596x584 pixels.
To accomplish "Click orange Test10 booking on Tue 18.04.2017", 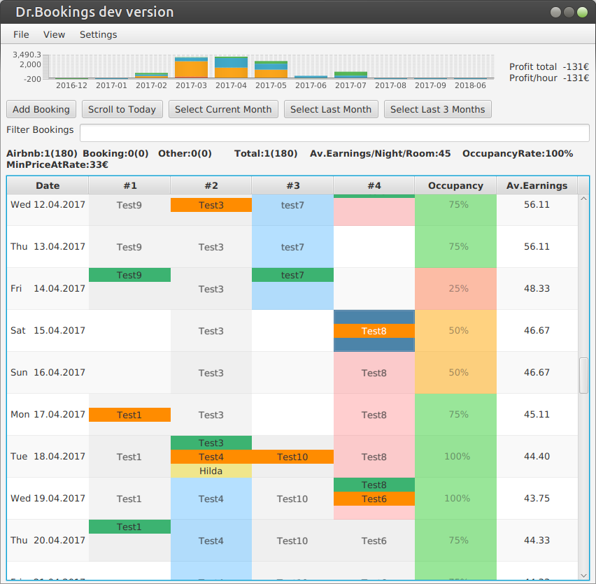I will [292, 457].
